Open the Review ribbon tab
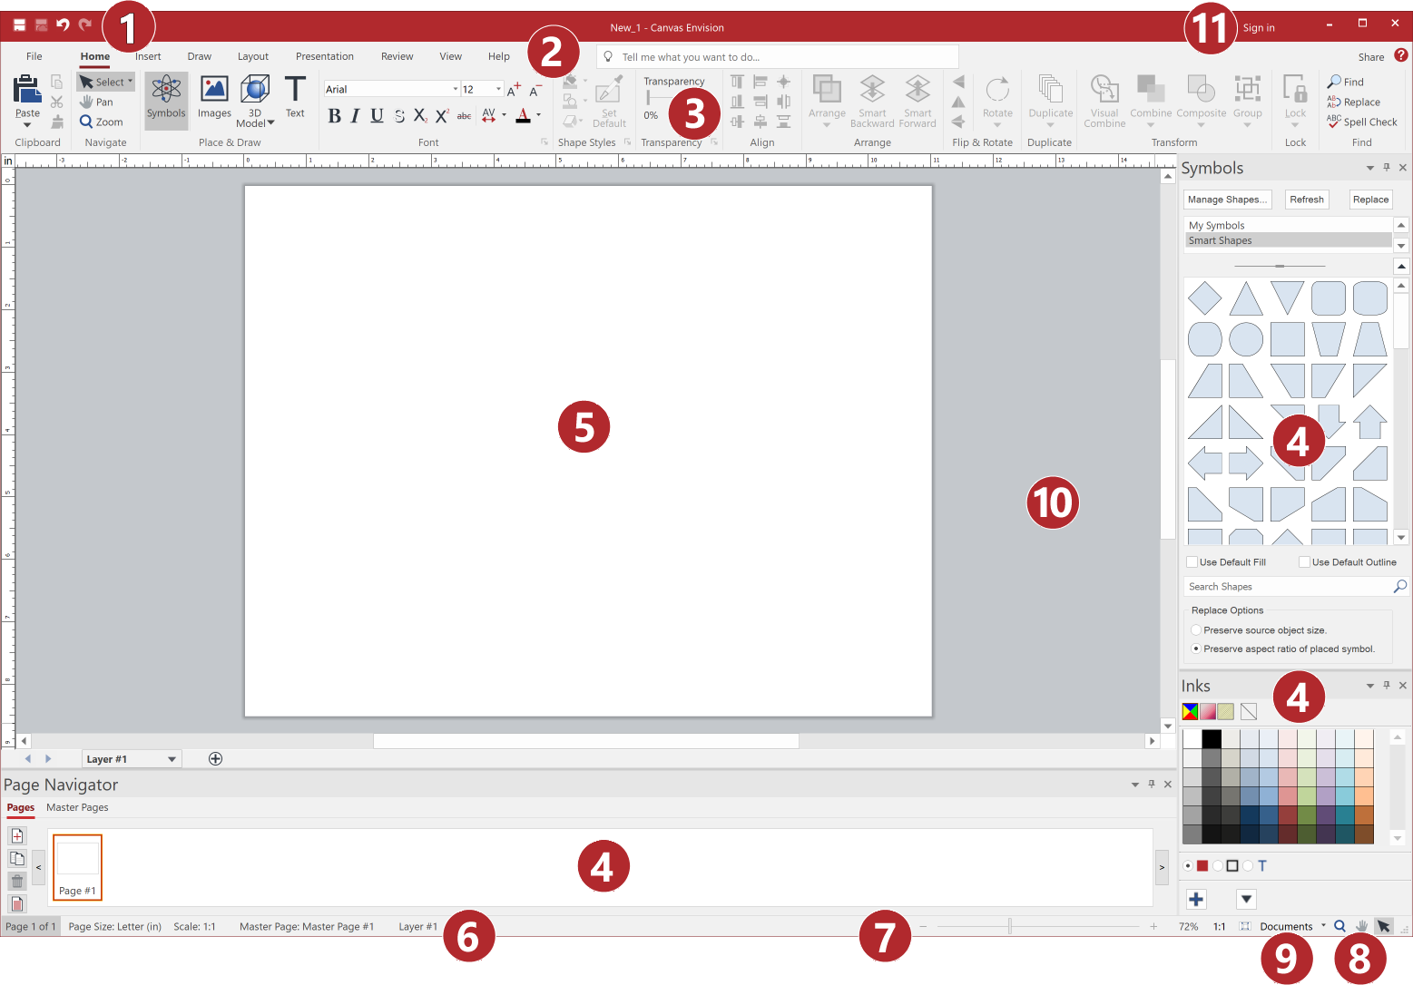1413x985 pixels. point(397,55)
